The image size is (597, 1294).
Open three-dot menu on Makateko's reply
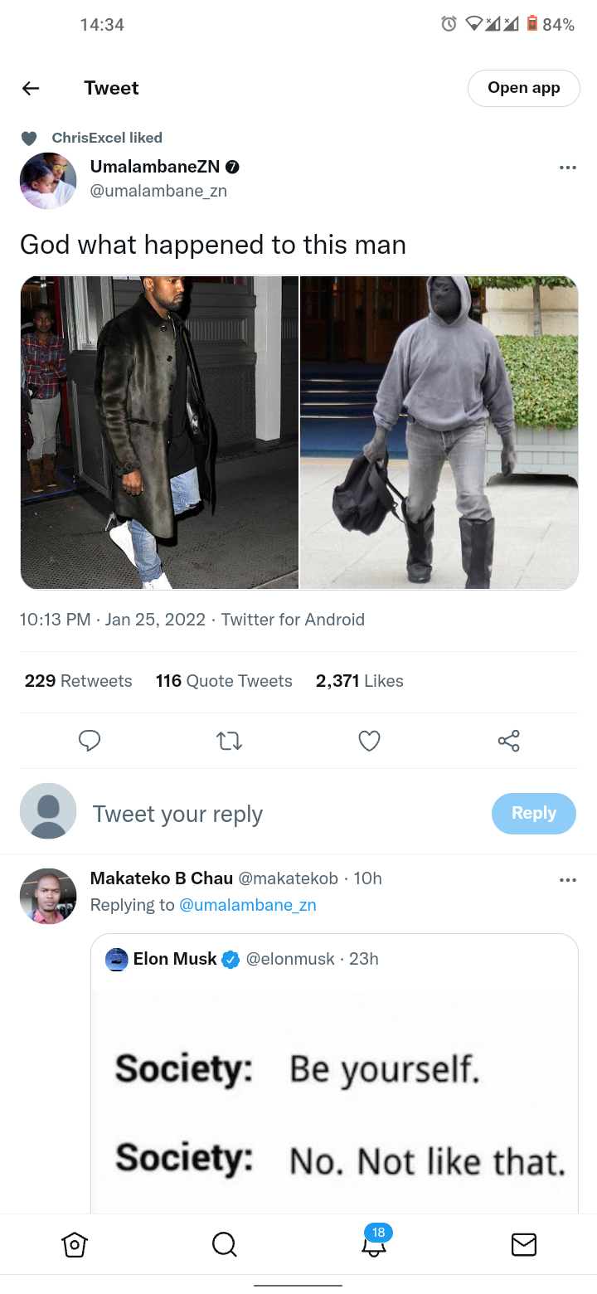[x=567, y=879]
